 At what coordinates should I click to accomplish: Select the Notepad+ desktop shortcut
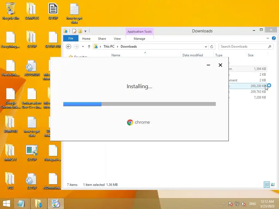tap(53, 153)
